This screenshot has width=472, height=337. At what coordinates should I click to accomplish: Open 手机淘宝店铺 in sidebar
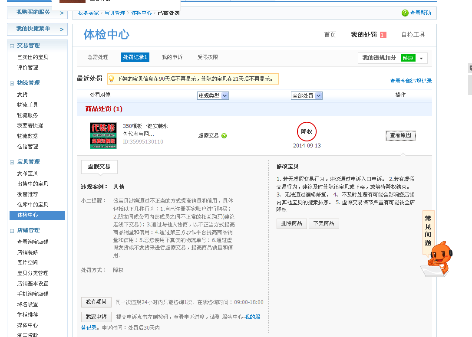pos(33,294)
